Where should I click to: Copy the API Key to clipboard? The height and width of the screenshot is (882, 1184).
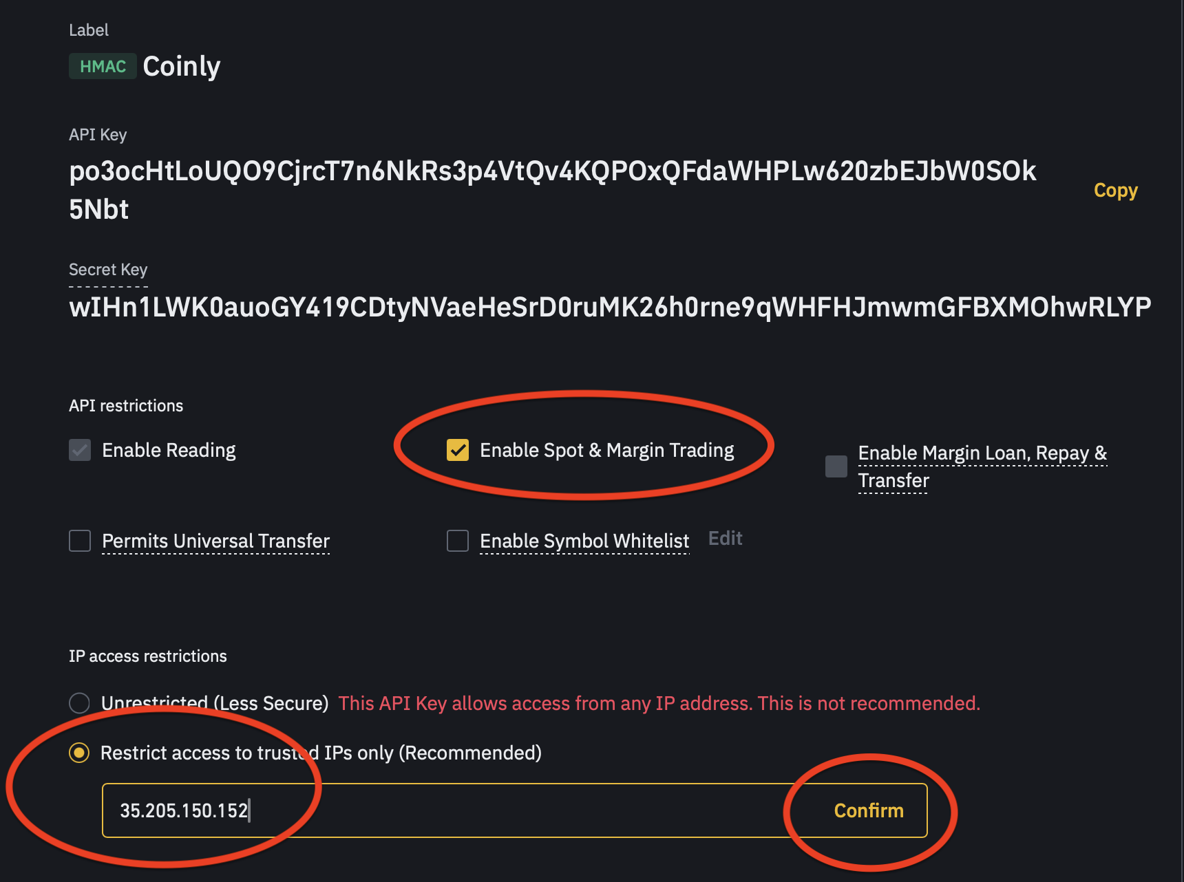tap(1115, 191)
